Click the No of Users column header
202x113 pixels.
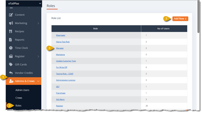tap(164, 29)
